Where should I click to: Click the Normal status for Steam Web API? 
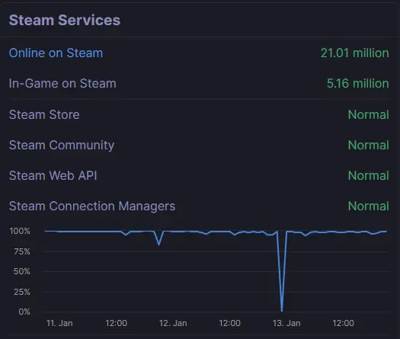pos(369,175)
